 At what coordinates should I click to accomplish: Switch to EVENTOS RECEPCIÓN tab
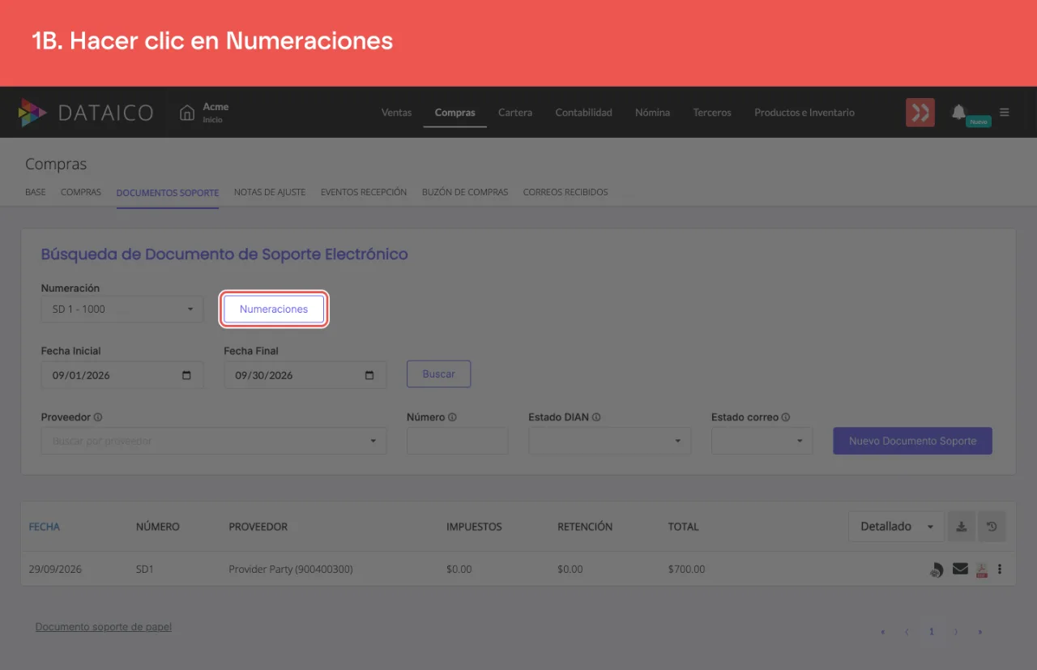(364, 193)
